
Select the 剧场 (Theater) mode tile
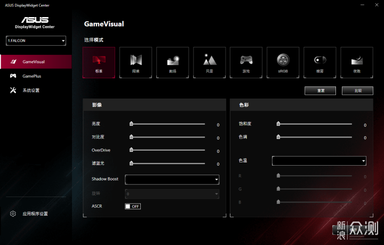coord(173,63)
